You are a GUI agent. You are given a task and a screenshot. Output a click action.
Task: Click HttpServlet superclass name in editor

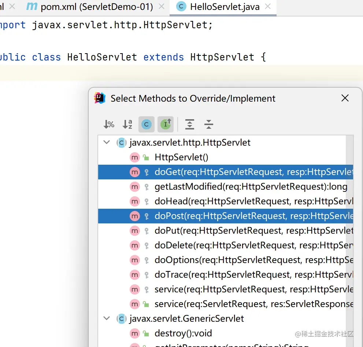[x=222, y=57]
